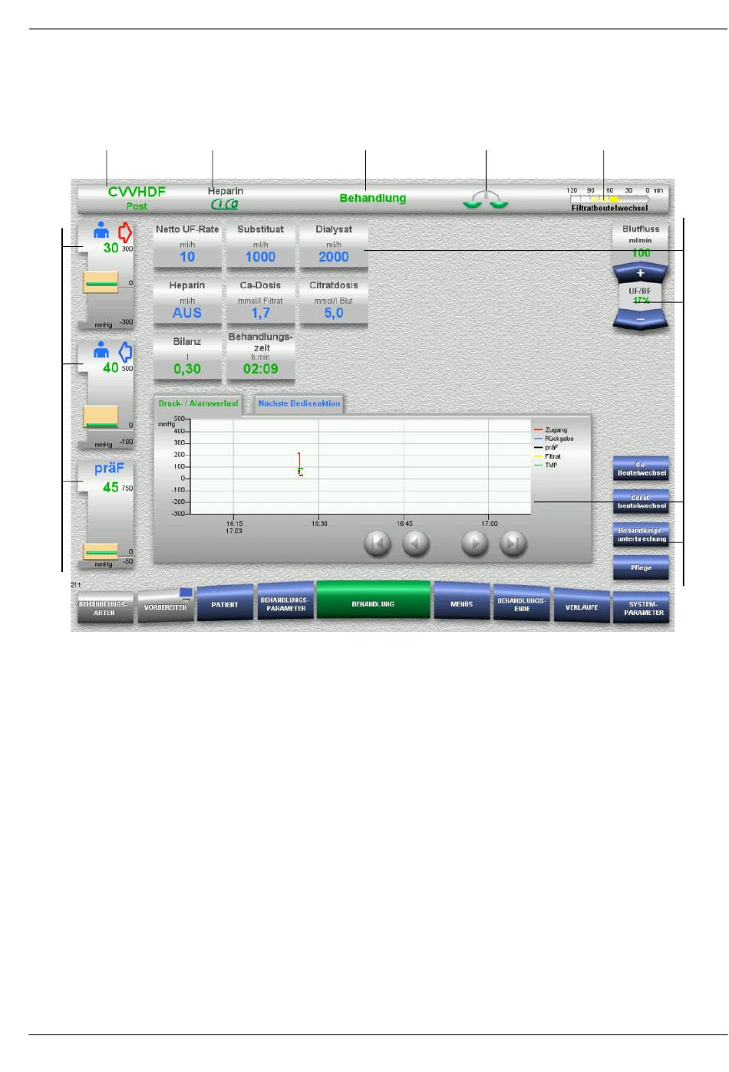This screenshot has height=1072, width=729.
Task: Open the Behandlungsarten menu
Action: [x=104, y=609]
